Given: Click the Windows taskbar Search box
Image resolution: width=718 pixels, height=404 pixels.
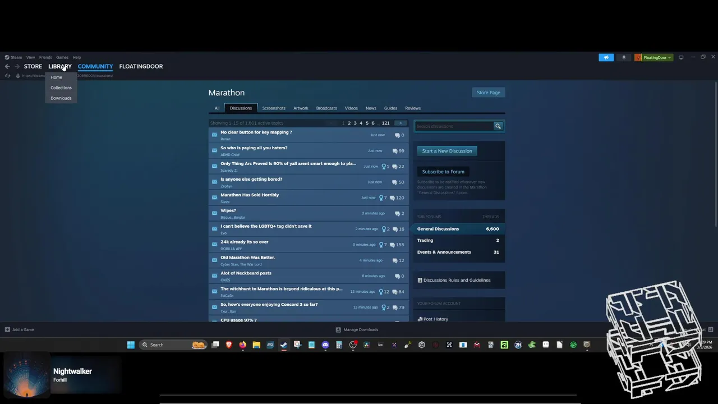Looking at the screenshot, I should point(173,345).
